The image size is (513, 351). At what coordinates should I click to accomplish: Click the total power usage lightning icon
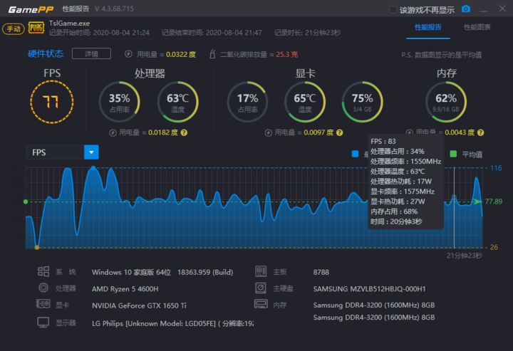pyautogui.click(x=128, y=54)
